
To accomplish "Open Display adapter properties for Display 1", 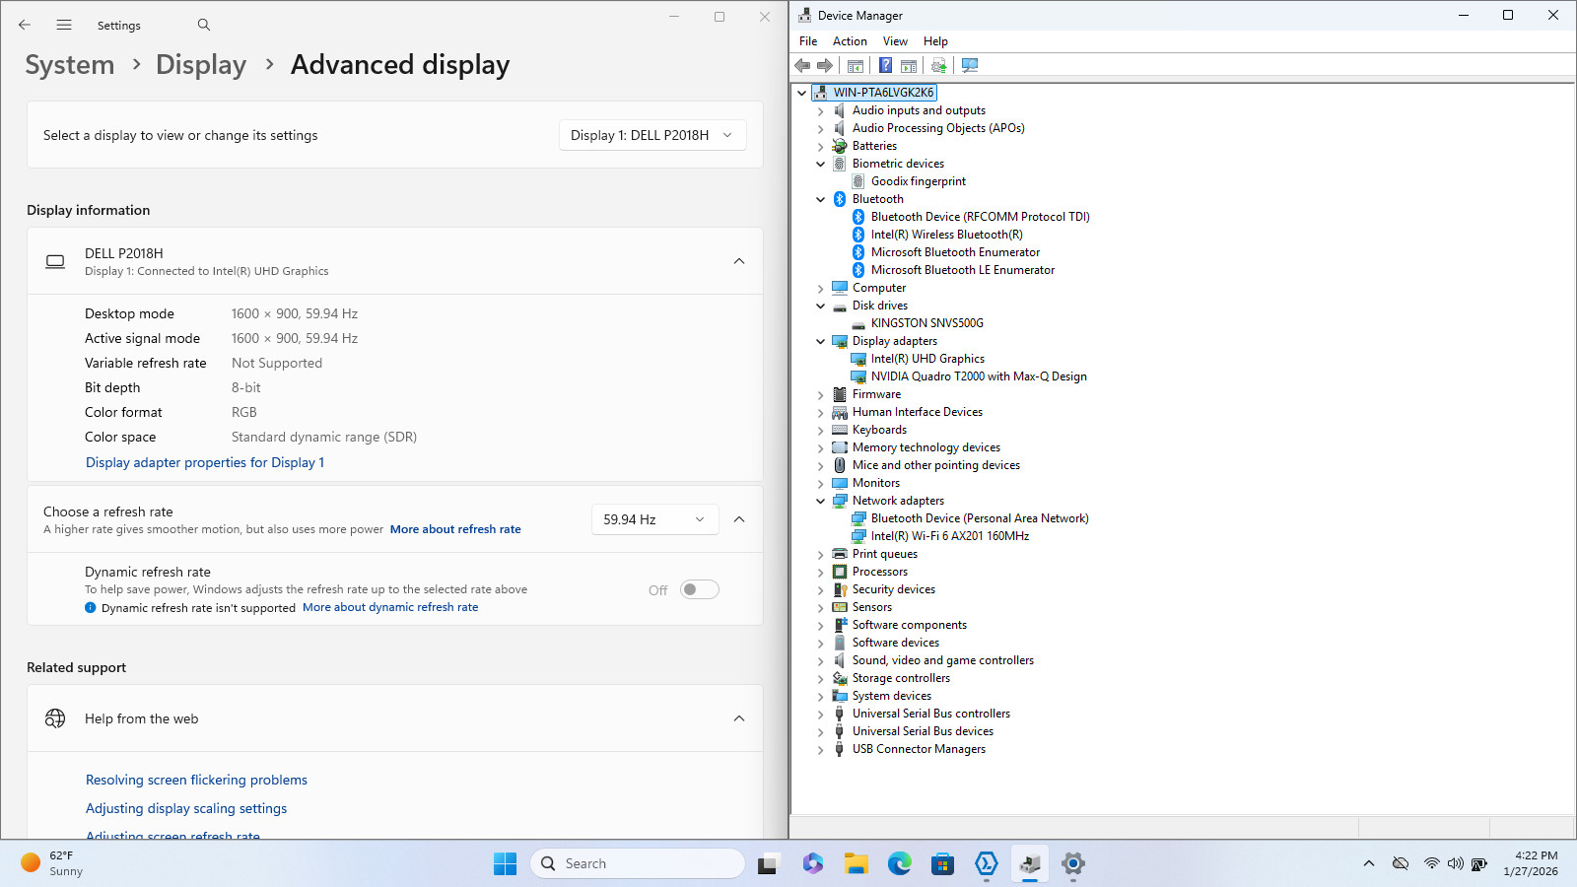I will (x=205, y=462).
